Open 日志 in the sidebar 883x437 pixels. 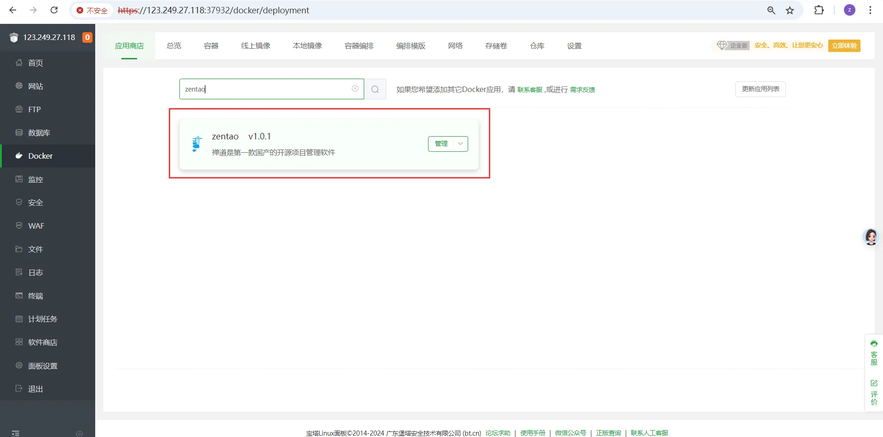[x=48, y=272]
